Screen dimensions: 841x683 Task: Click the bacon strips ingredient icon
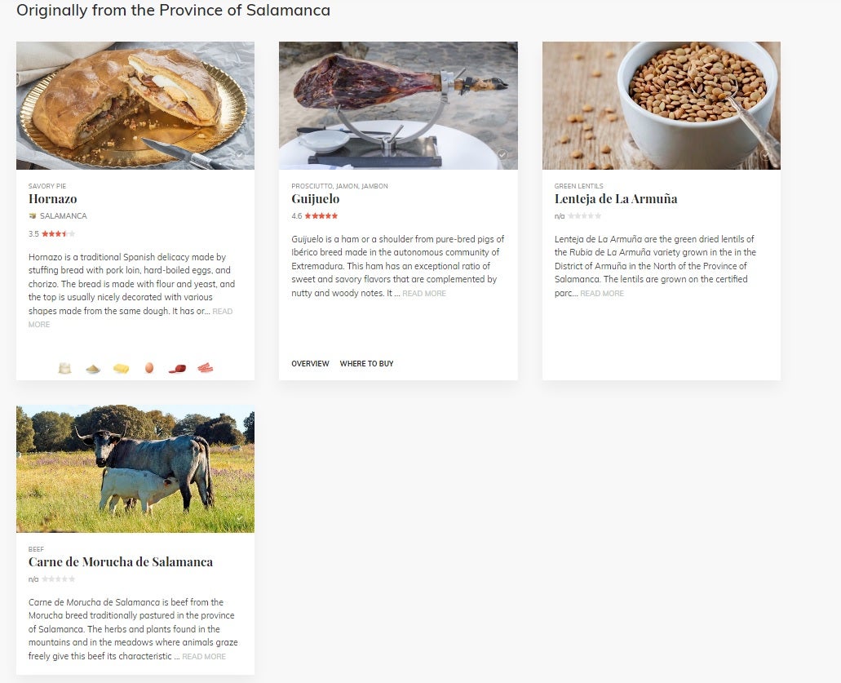coord(205,367)
